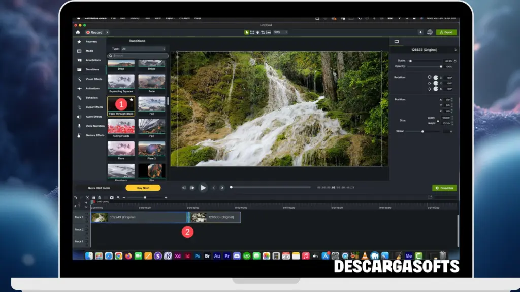Image resolution: width=520 pixels, height=292 pixels.
Task: Favorite the Fade Through Black transition star
Action: (131, 100)
